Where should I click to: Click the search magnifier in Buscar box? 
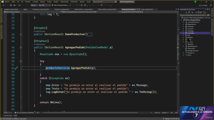tap(116, 2)
